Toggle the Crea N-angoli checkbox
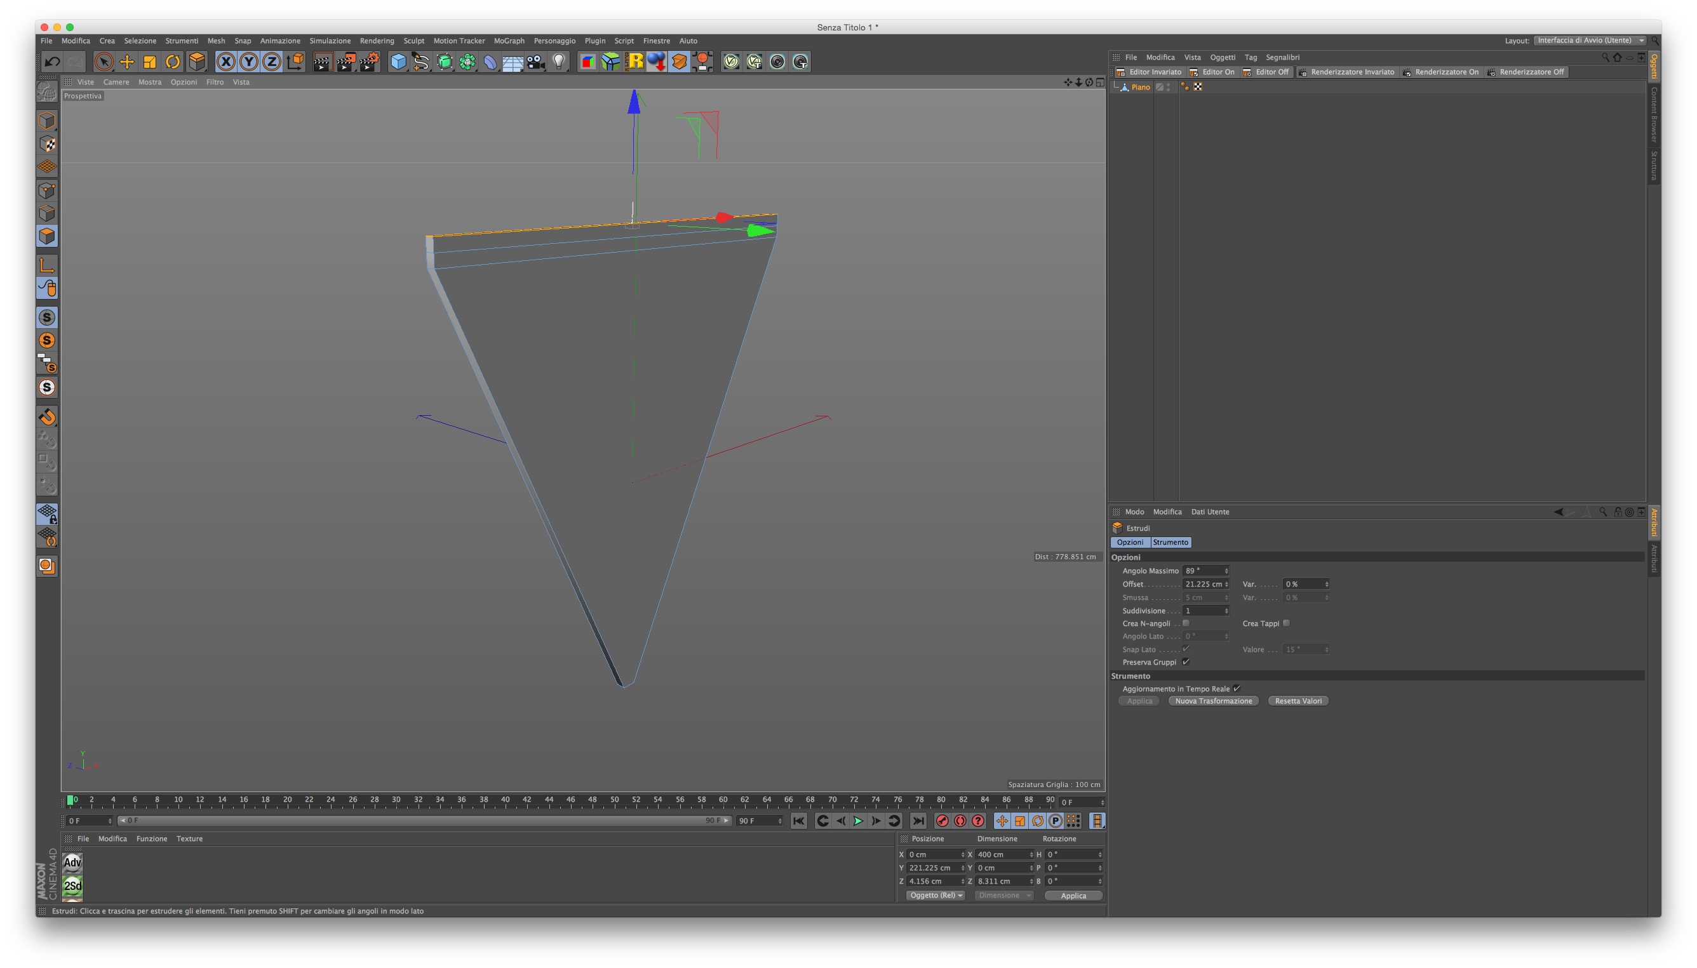The height and width of the screenshot is (968, 1697). pyautogui.click(x=1186, y=623)
